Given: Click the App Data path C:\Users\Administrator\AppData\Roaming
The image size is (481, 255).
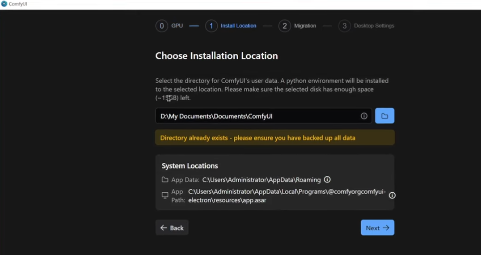Looking at the screenshot, I should (x=261, y=180).
